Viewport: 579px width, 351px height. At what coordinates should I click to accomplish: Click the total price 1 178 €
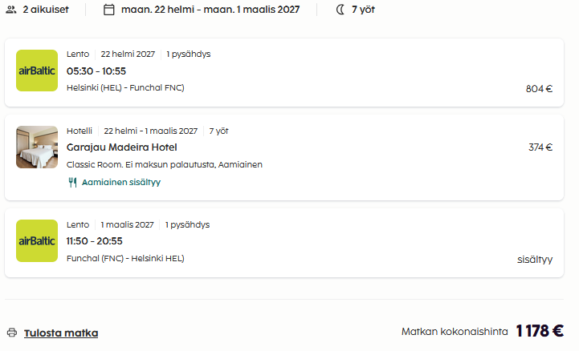click(x=540, y=331)
